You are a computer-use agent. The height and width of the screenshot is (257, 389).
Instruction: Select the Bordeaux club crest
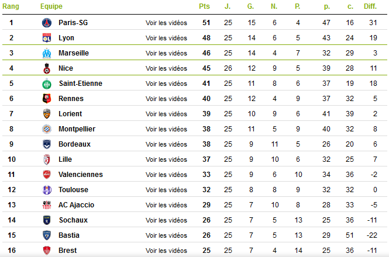[x=47, y=144]
